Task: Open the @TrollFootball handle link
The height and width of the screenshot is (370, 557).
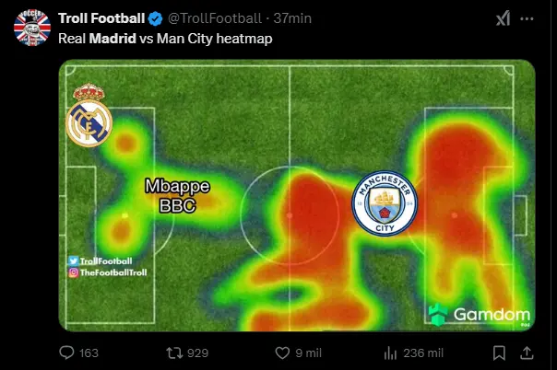Action: pyautogui.click(x=215, y=18)
